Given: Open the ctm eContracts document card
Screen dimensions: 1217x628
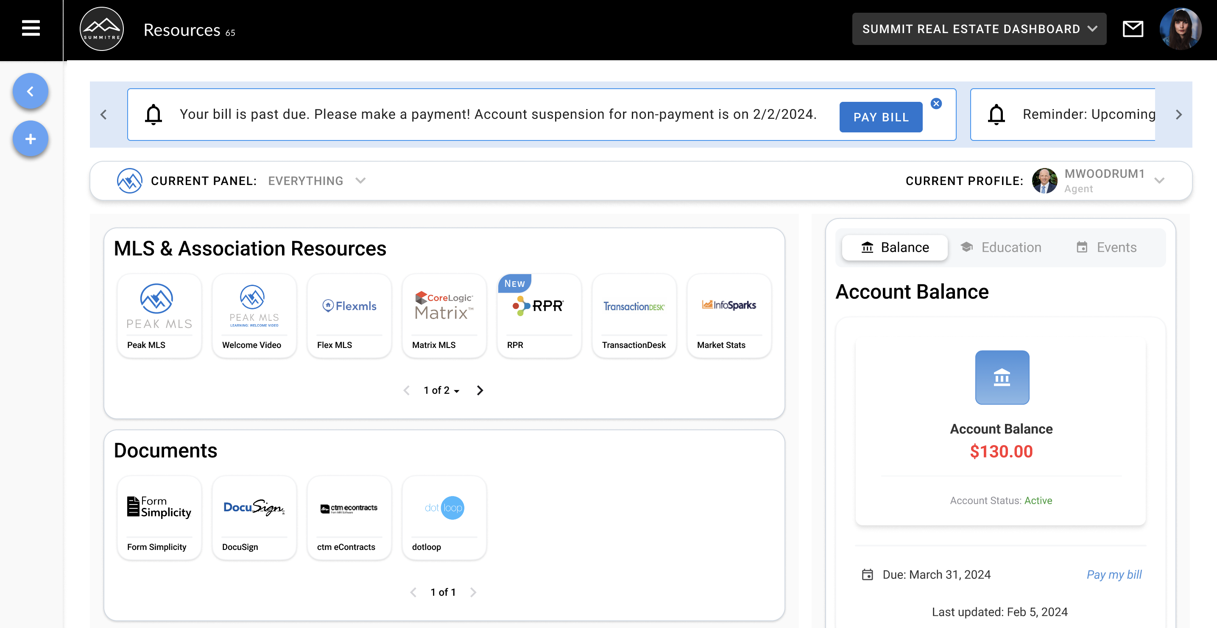Looking at the screenshot, I should click(x=349, y=518).
